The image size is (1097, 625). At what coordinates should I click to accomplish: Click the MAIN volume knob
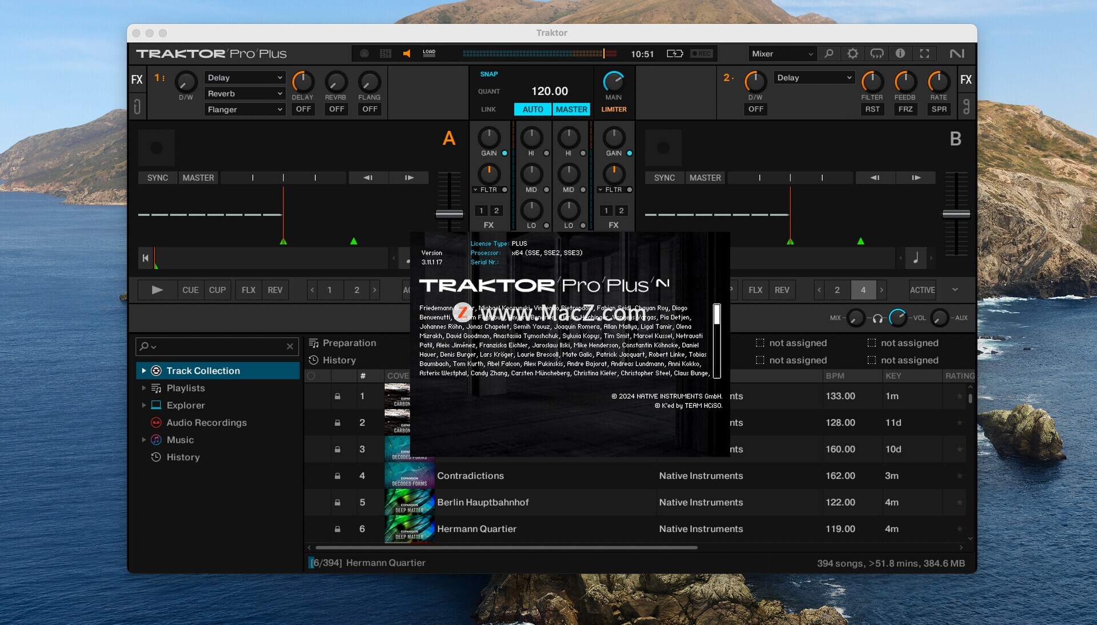pyautogui.click(x=614, y=82)
